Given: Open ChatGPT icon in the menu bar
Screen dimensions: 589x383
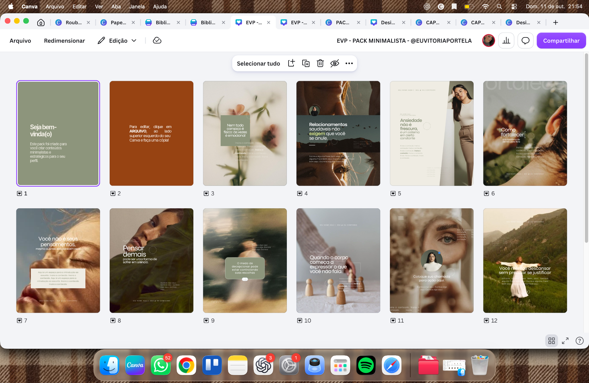Looking at the screenshot, I should click(x=427, y=6).
